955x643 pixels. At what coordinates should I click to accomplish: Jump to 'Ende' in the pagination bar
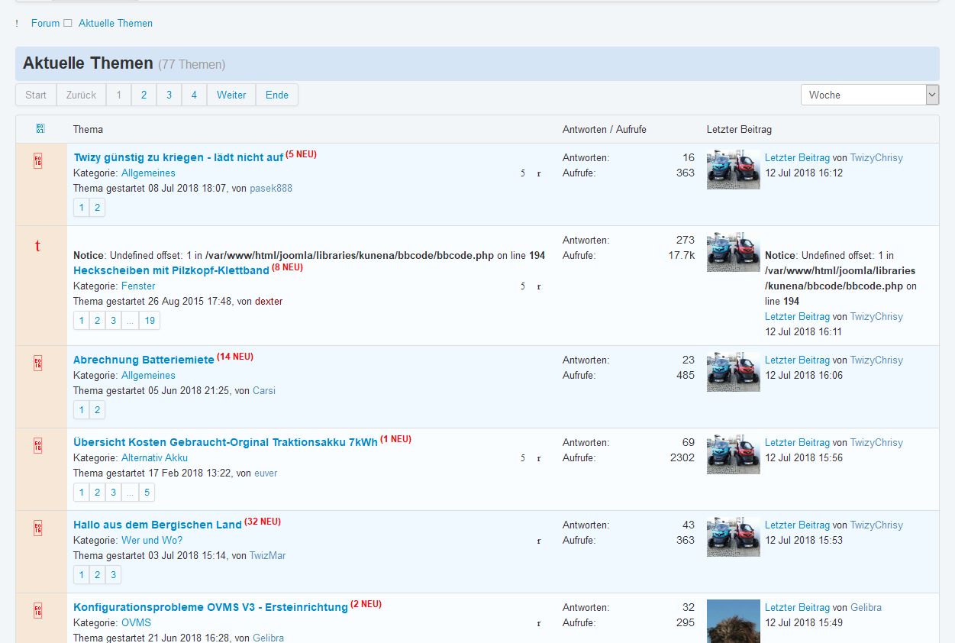click(x=277, y=95)
